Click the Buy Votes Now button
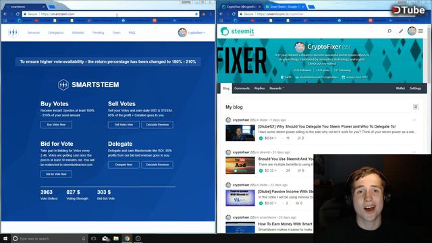432x243 pixels. tap(56, 124)
